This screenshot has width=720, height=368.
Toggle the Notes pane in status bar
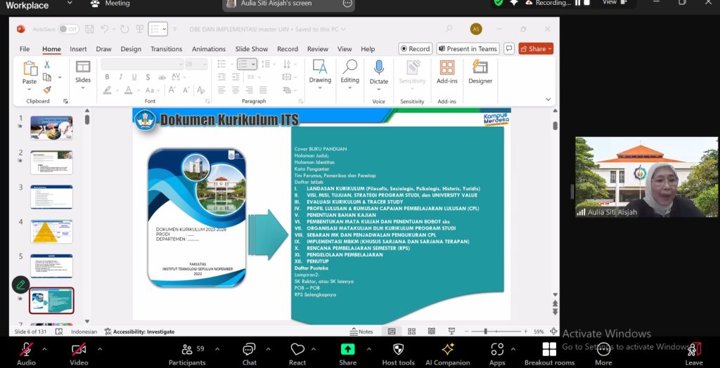click(x=361, y=331)
